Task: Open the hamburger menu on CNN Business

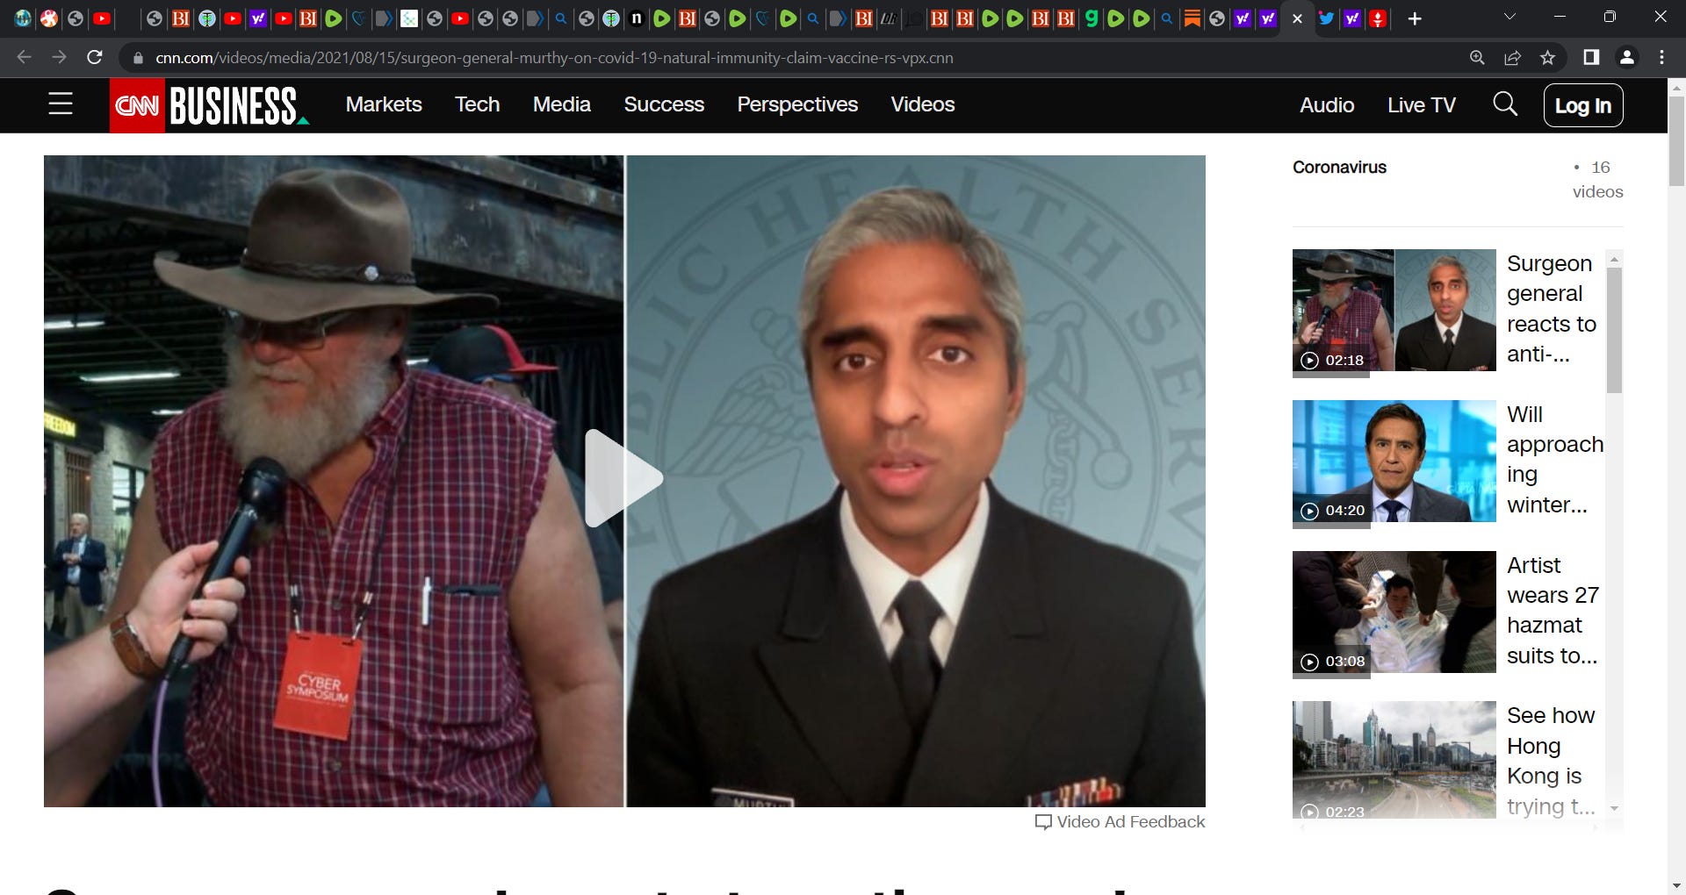Action: (61, 105)
